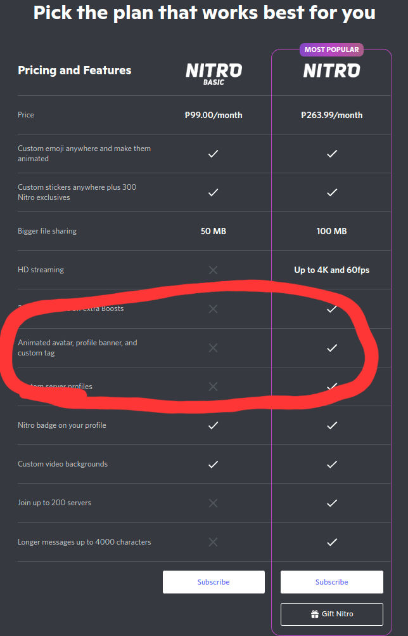Image resolution: width=408 pixels, height=636 pixels.
Task: Click the ₱263.99/month price
Action: pos(332,115)
